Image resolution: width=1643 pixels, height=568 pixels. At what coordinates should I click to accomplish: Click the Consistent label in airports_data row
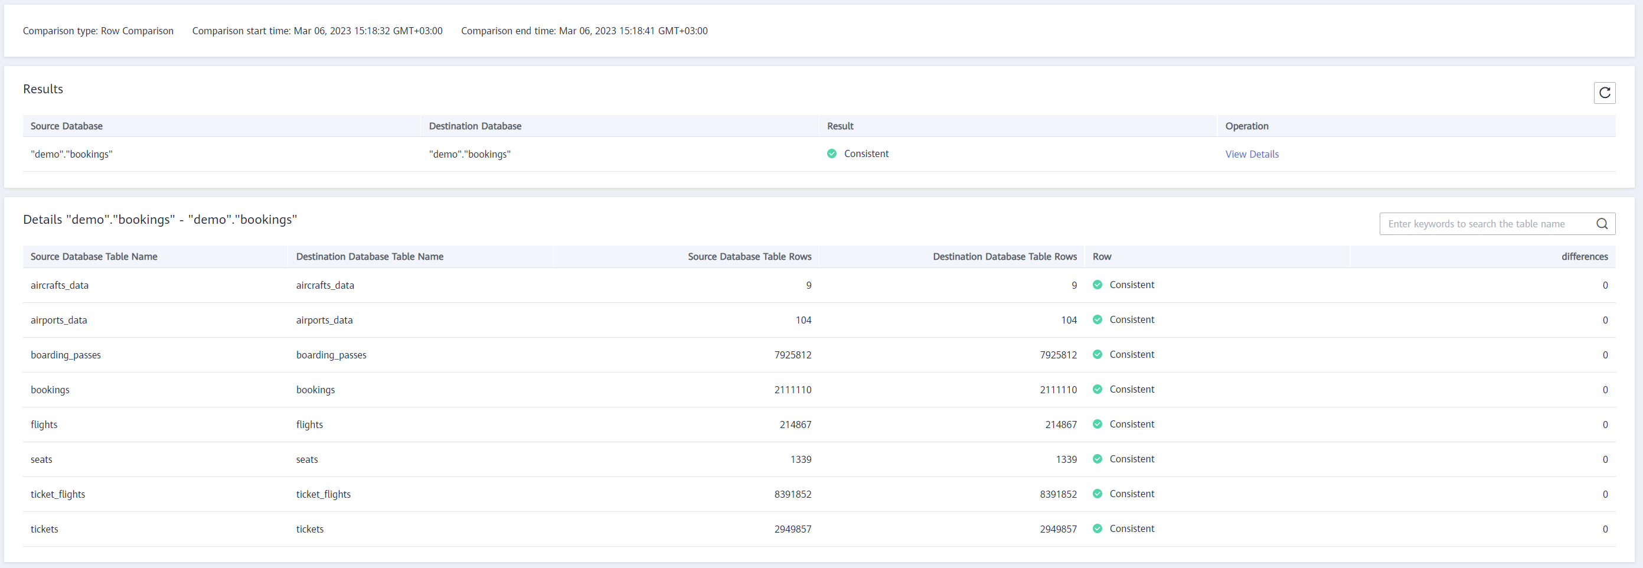point(1132,320)
